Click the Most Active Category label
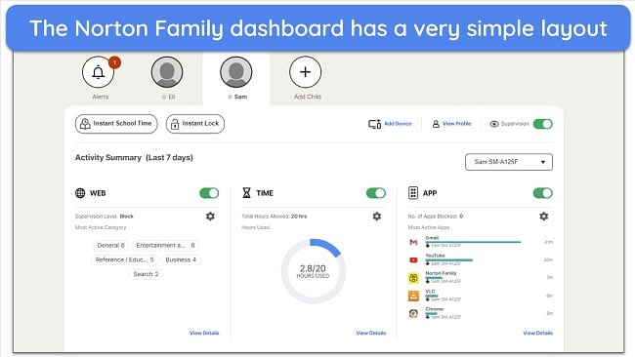Viewport: 635px width, 357px height. tap(101, 227)
